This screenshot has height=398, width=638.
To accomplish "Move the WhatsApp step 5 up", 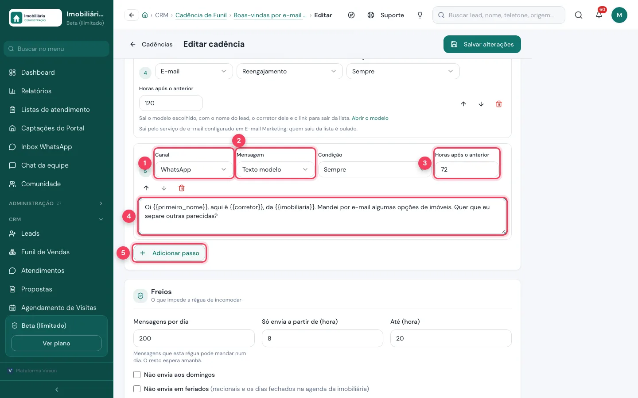I will (146, 188).
